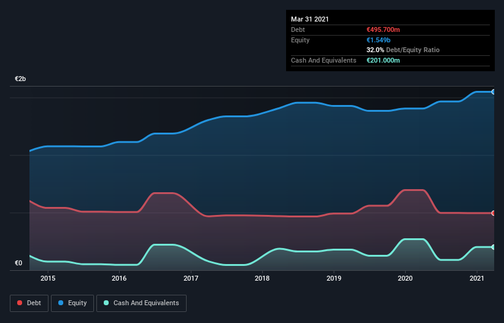Toggle the Debt legend button

pyautogui.click(x=29, y=303)
